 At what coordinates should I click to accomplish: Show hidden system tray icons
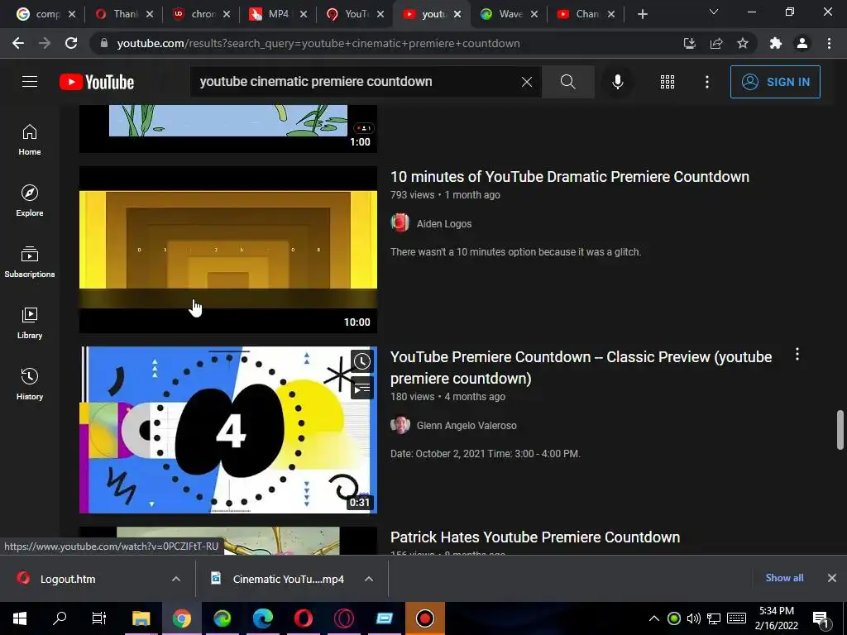(x=654, y=618)
